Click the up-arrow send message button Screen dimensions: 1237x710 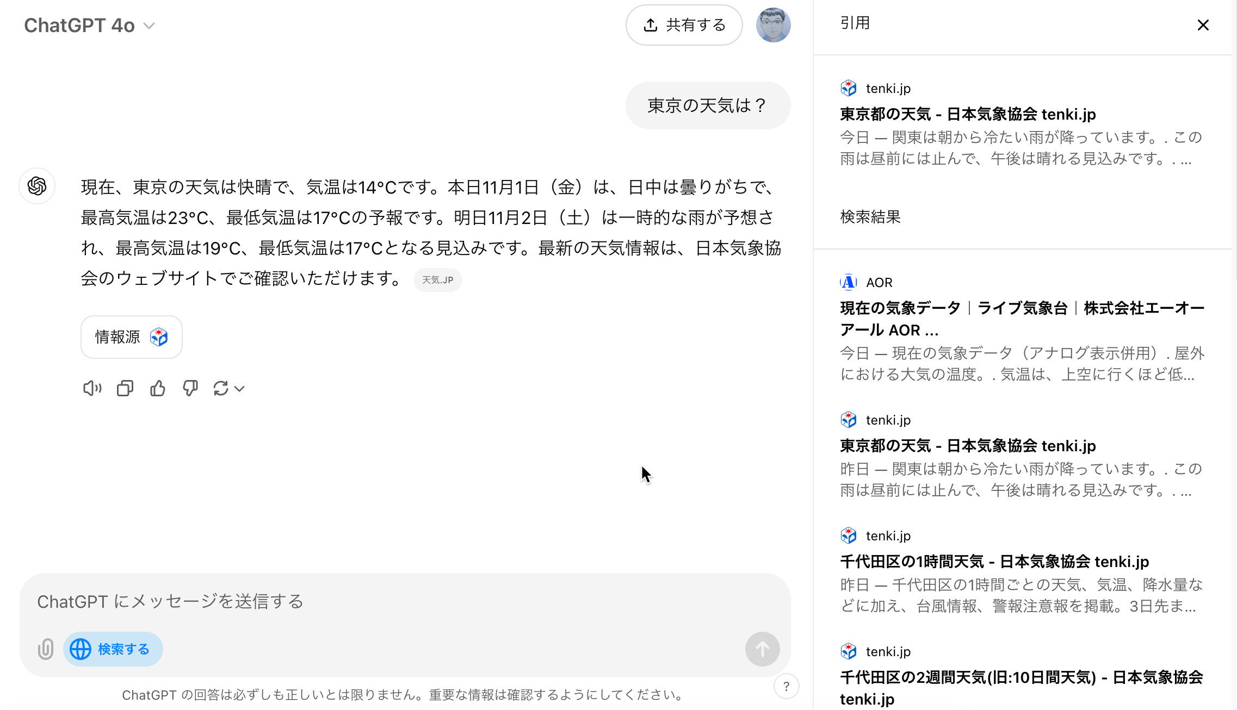[762, 649]
